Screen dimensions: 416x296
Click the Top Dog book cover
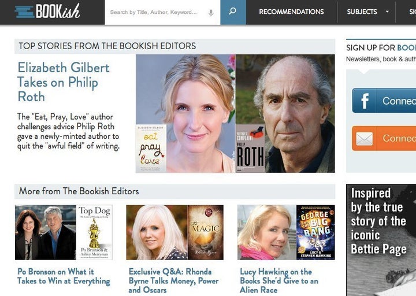[94, 232]
